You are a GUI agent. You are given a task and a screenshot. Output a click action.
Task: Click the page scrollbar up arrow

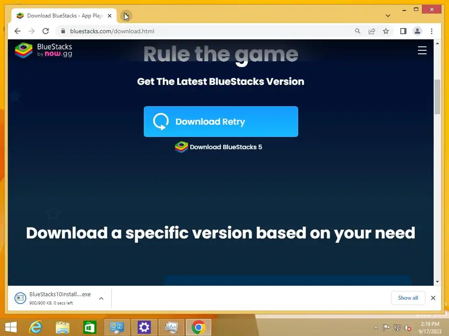437,43
